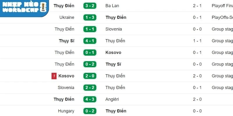Click the Playoff Final round label
This screenshot has width=233, height=116.
pos(222,6)
